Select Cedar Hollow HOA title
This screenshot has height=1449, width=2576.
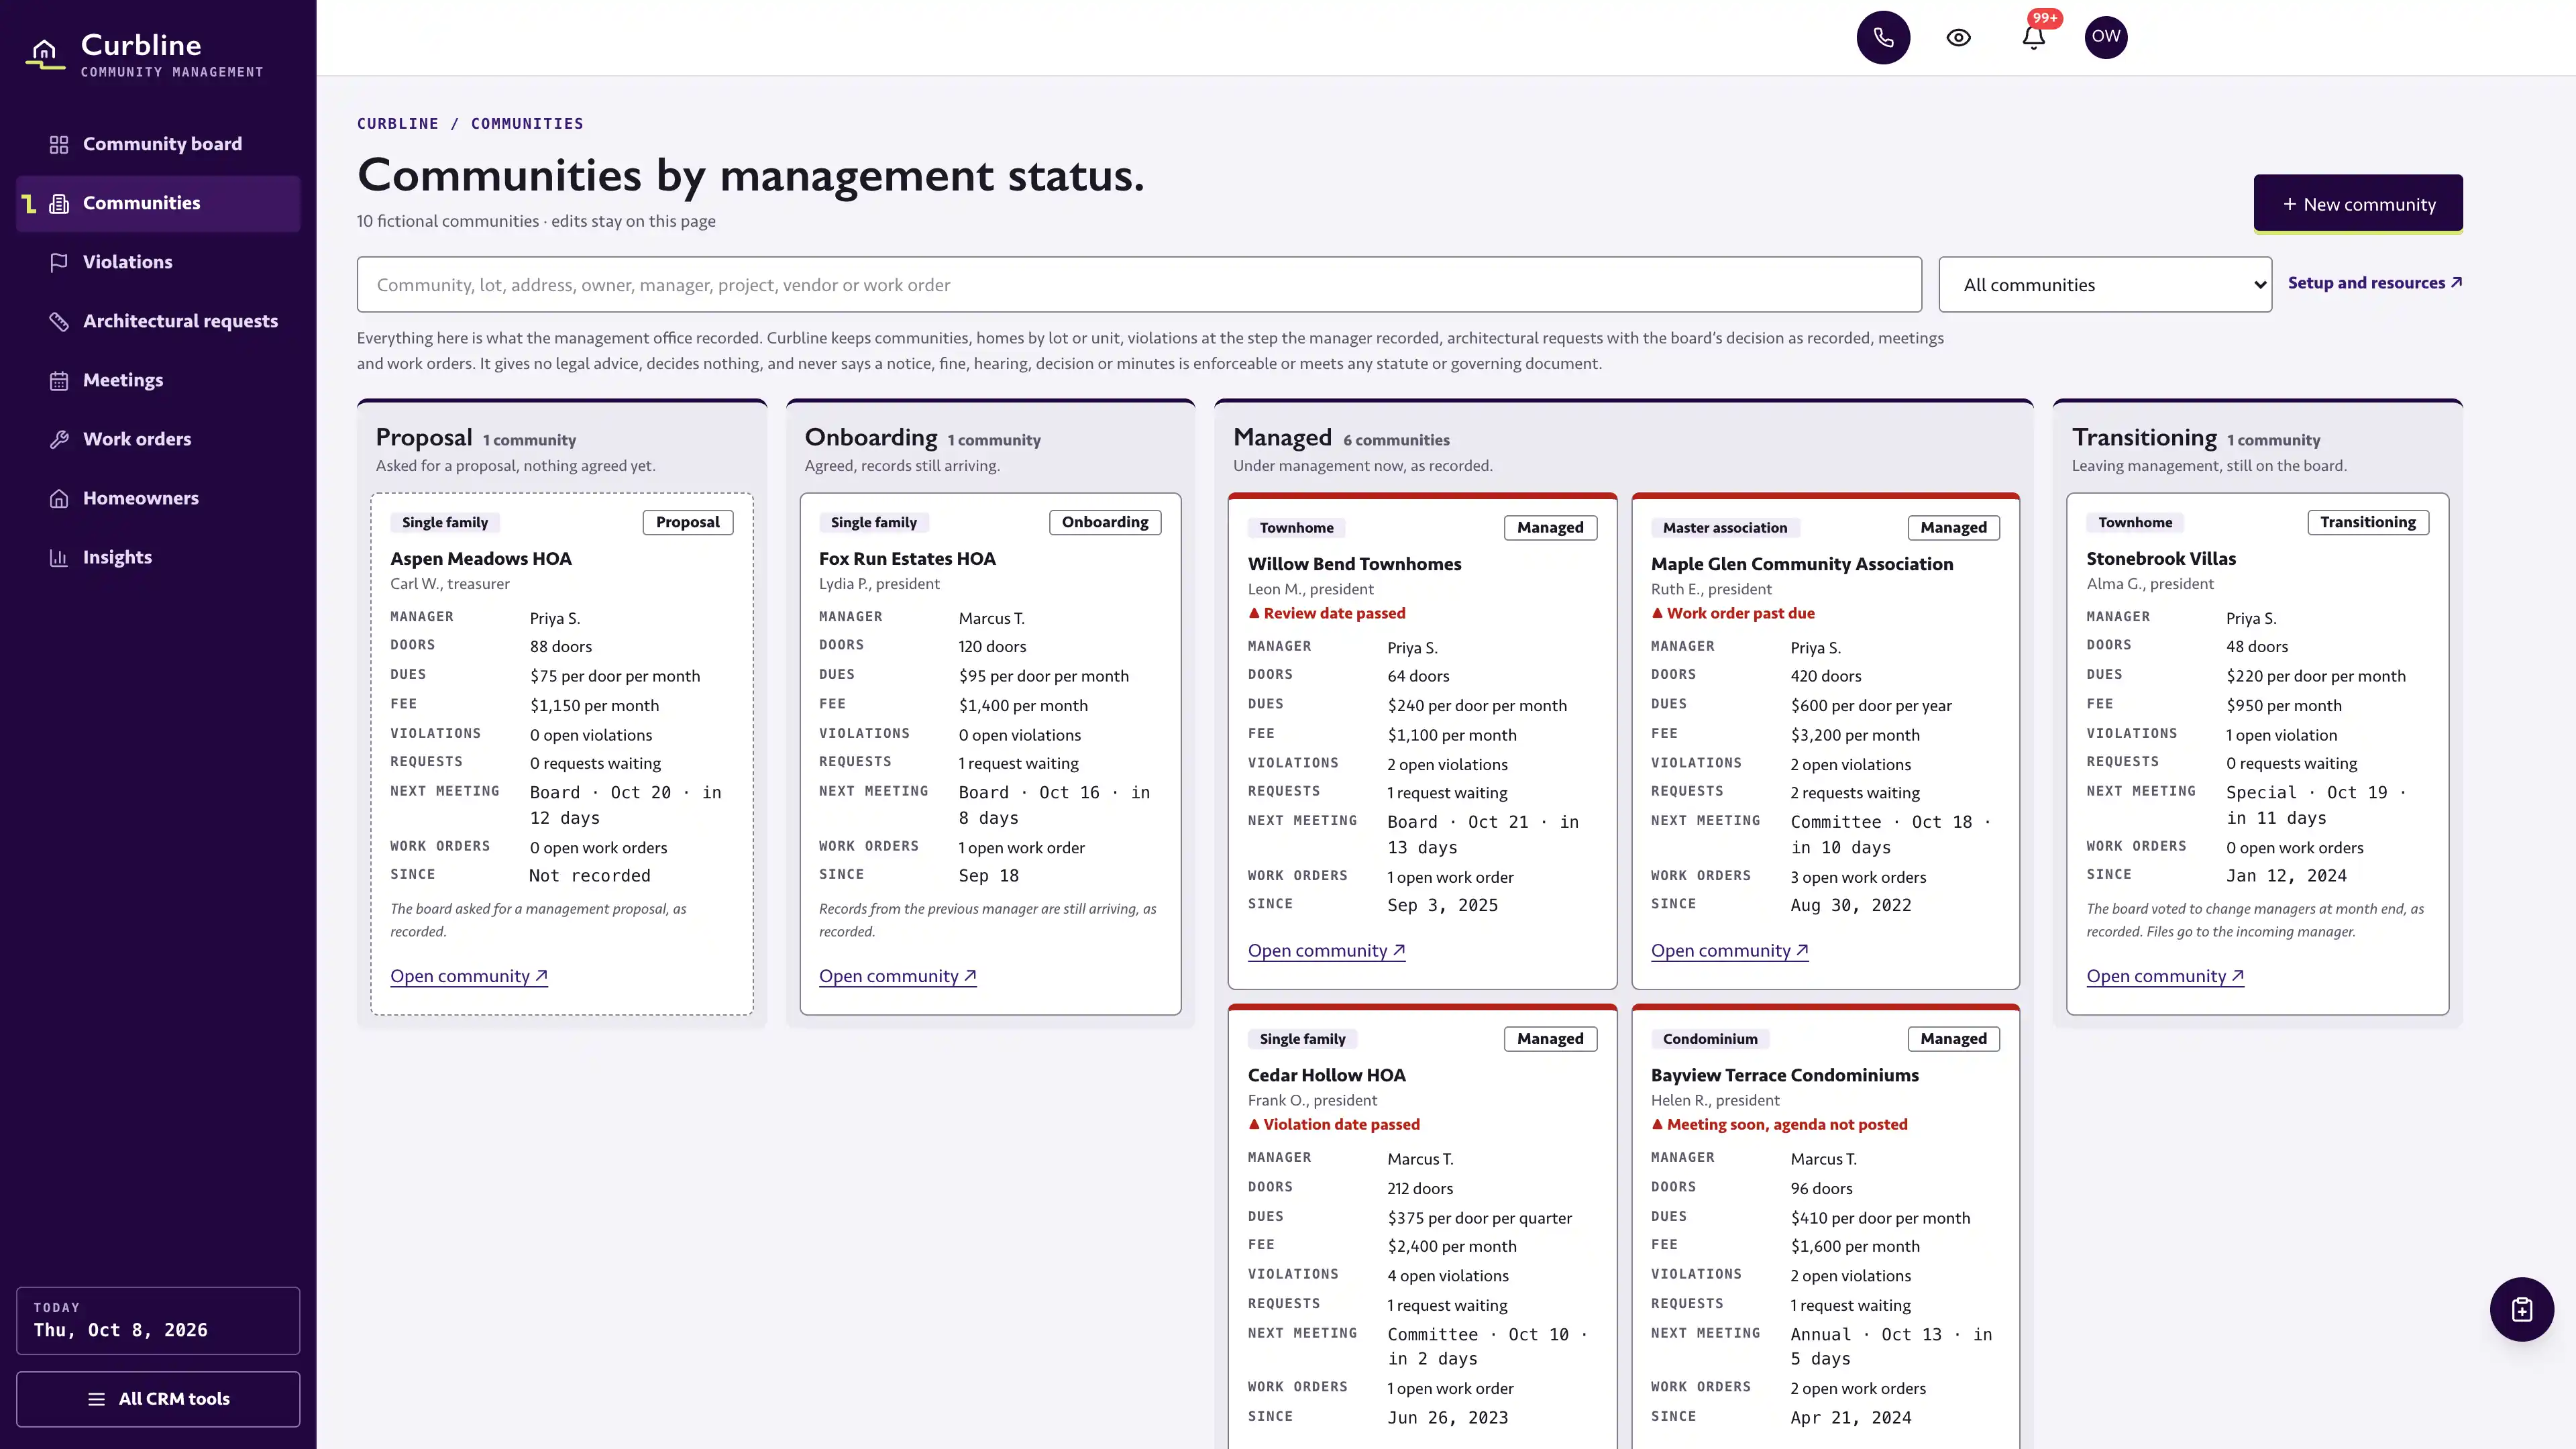click(1326, 1075)
